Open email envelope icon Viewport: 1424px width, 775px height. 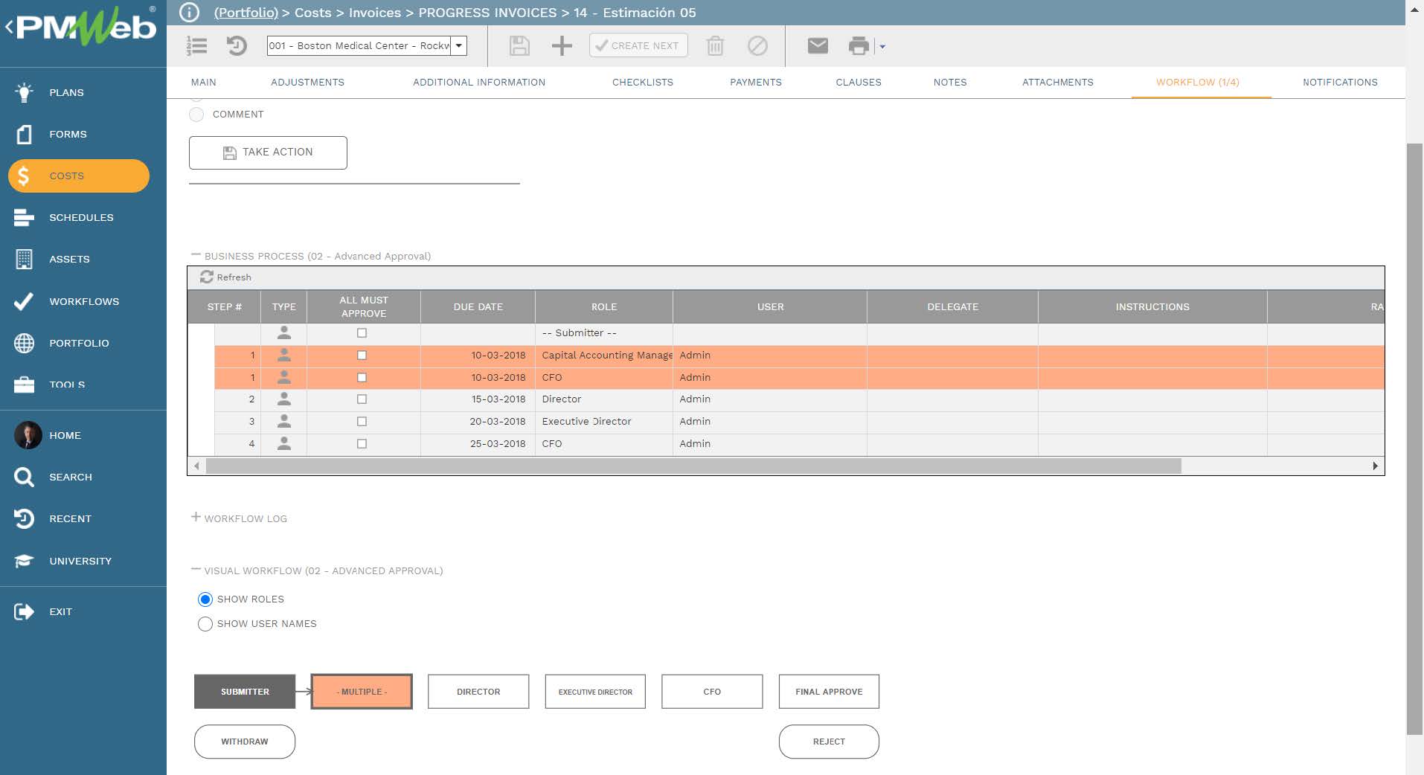pyautogui.click(x=818, y=46)
